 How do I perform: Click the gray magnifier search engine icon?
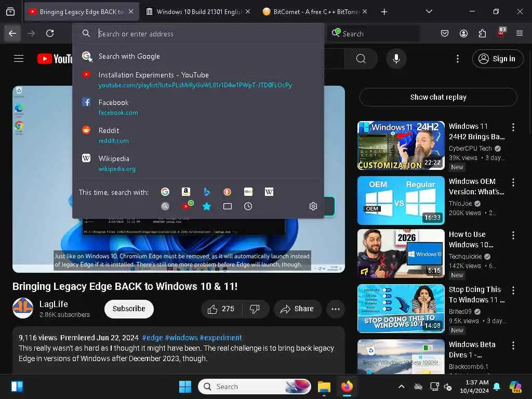tap(165, 206)
